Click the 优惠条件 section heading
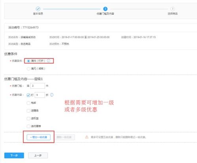The width and height of the screenshot is (197, 163). [11, 54]
